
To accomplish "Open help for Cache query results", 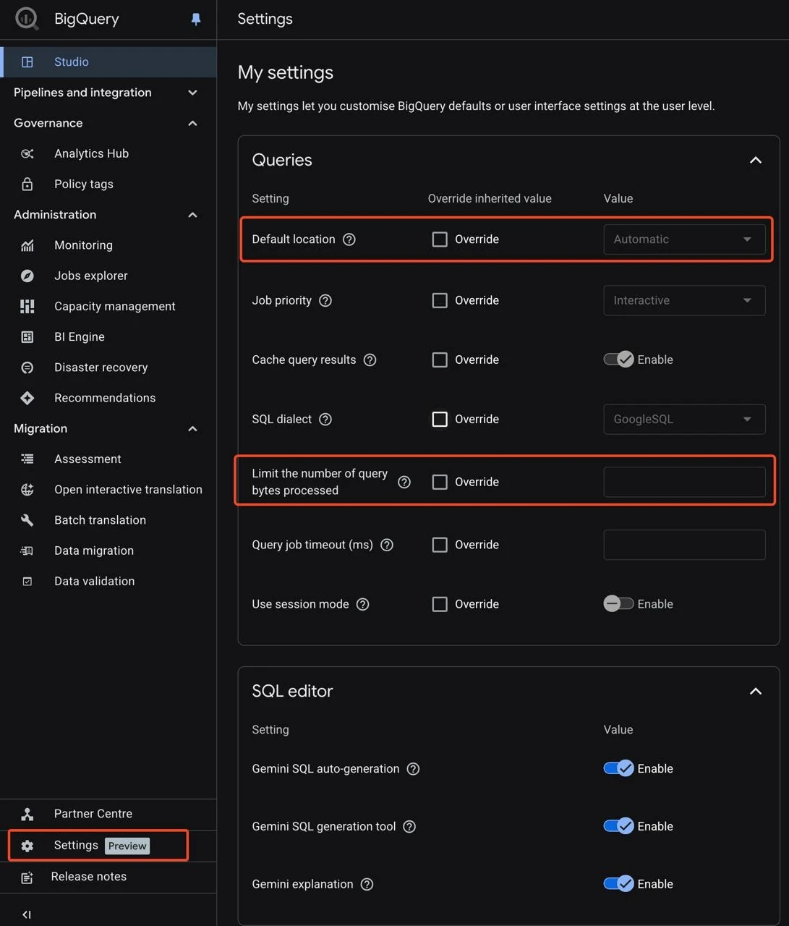I will tap(370, 360).
